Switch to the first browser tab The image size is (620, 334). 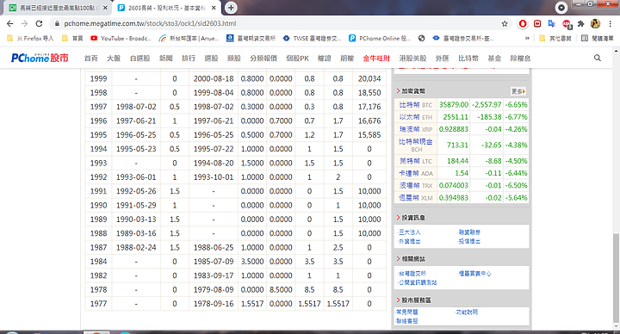58,8
